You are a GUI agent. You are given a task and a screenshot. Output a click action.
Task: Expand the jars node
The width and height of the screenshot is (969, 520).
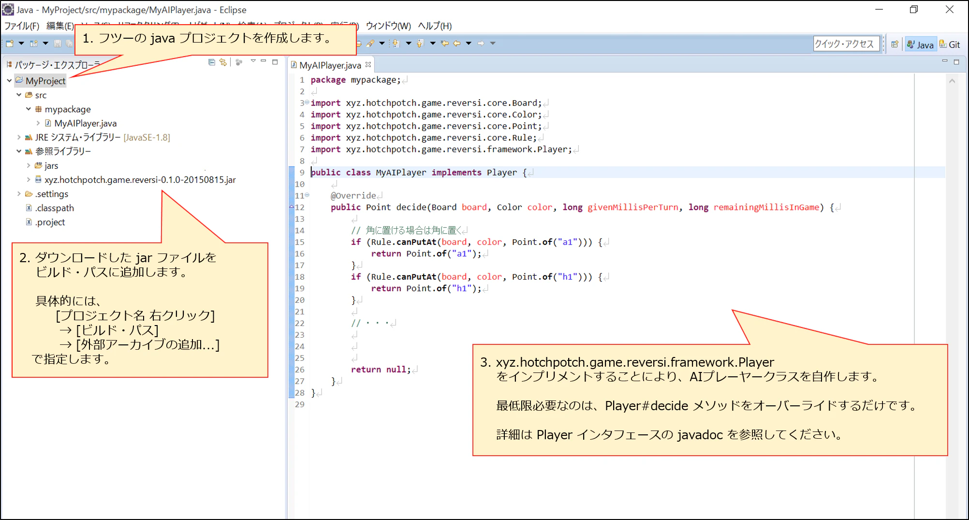[x=29, y=165]
